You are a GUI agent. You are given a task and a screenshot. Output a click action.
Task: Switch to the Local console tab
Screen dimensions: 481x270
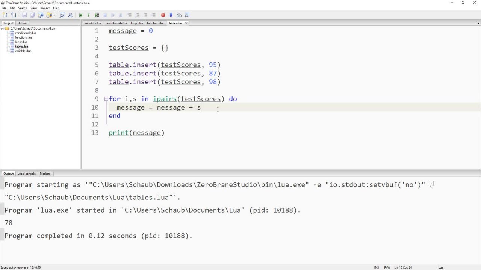coord(26,174)
